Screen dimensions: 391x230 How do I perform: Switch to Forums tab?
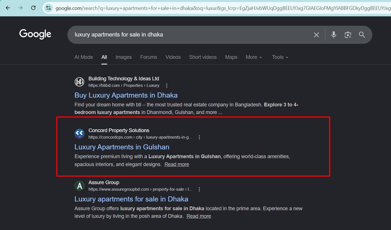point(148,57)
